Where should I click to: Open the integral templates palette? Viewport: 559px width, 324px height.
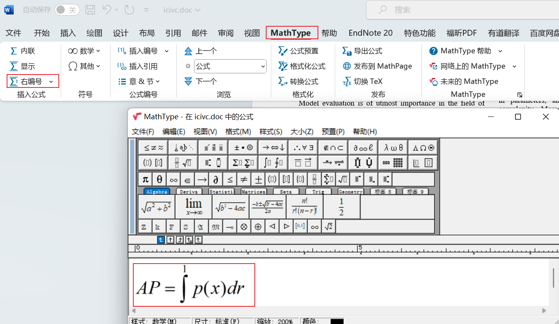click(x=273, y=162)
